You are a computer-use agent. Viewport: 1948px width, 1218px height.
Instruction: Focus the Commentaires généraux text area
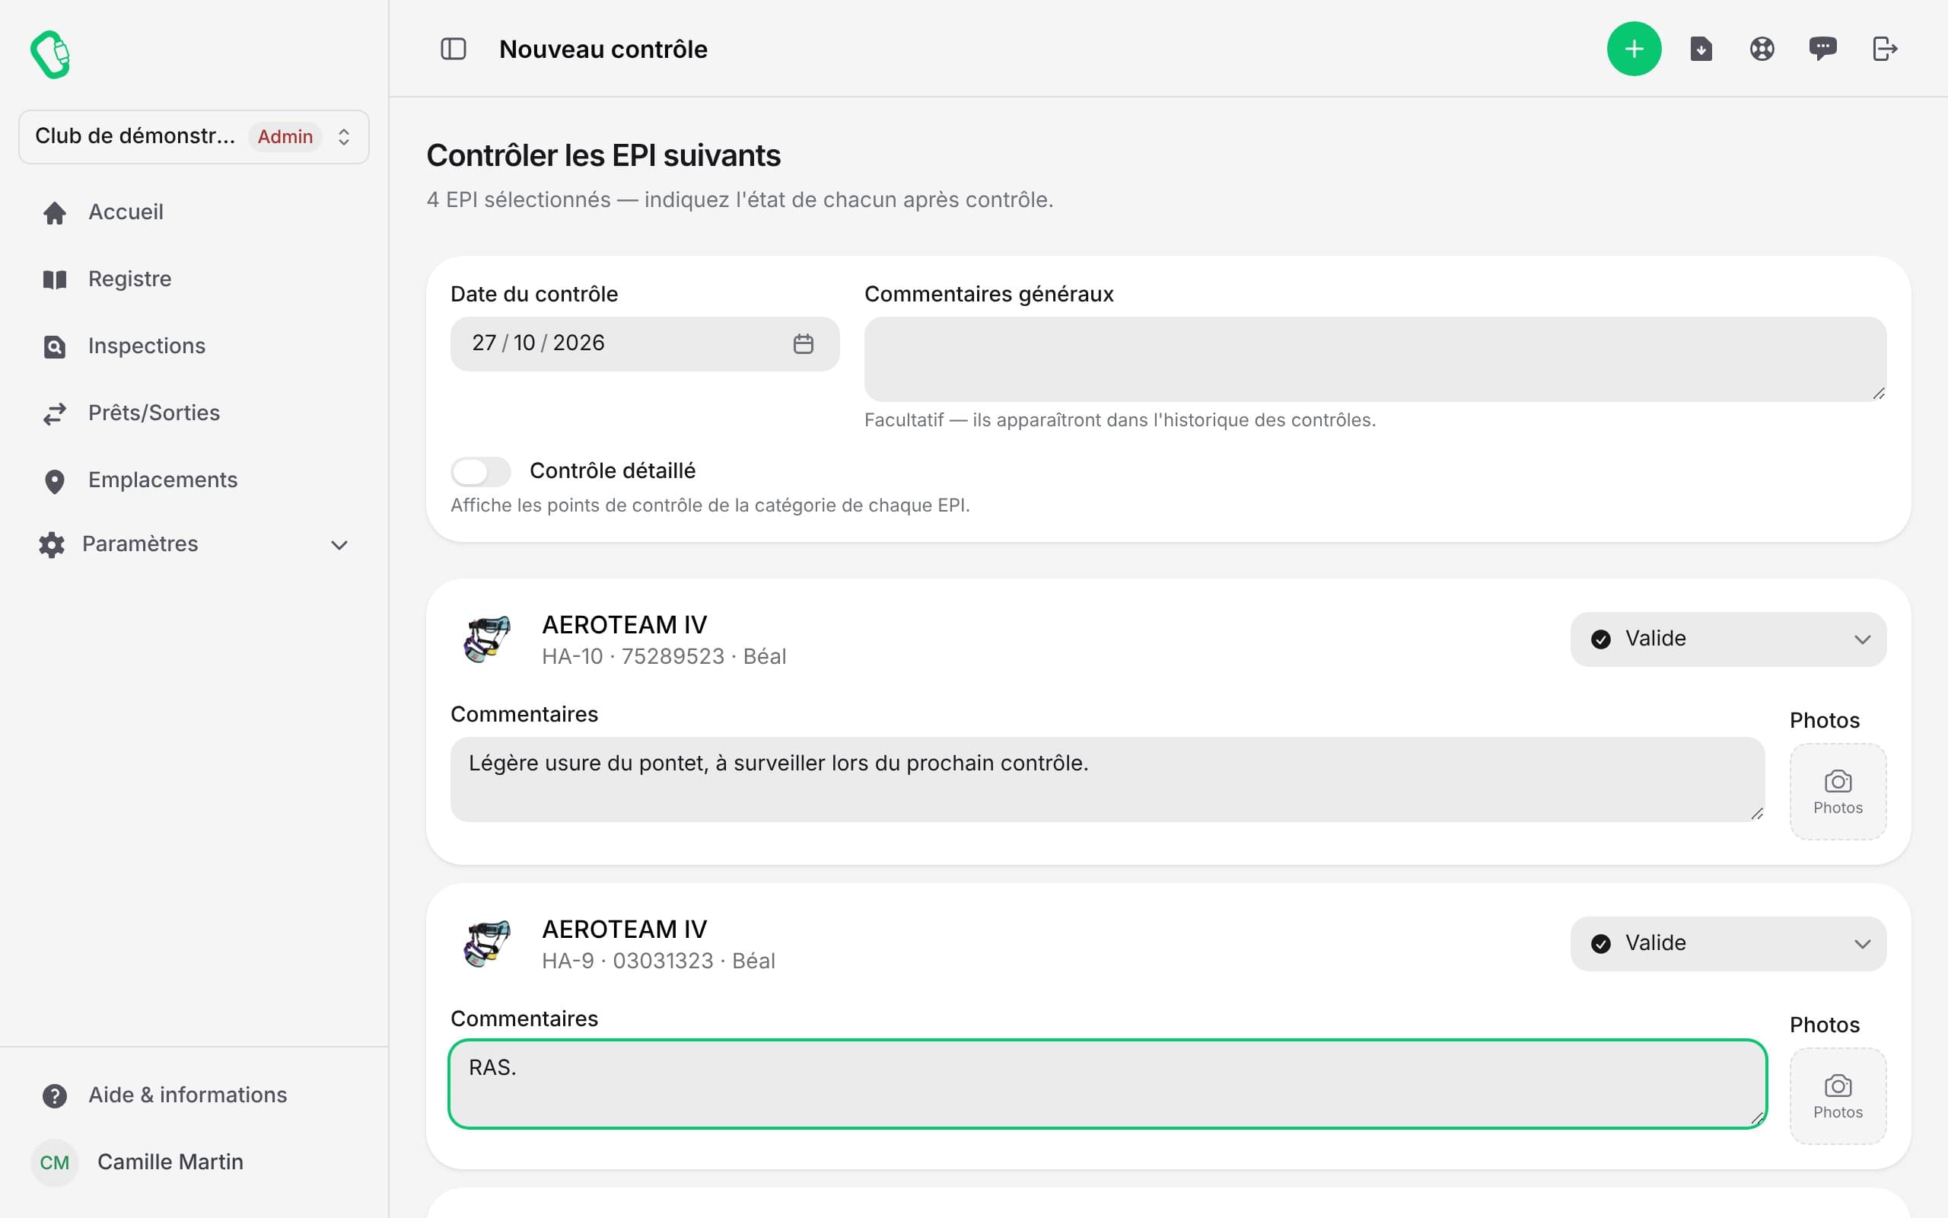(1375, 359)
